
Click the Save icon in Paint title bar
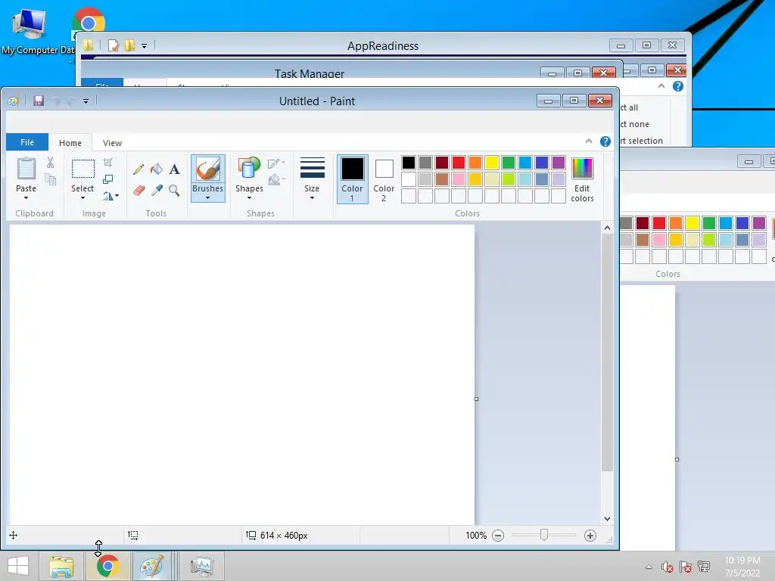click(x=39, y=101)
